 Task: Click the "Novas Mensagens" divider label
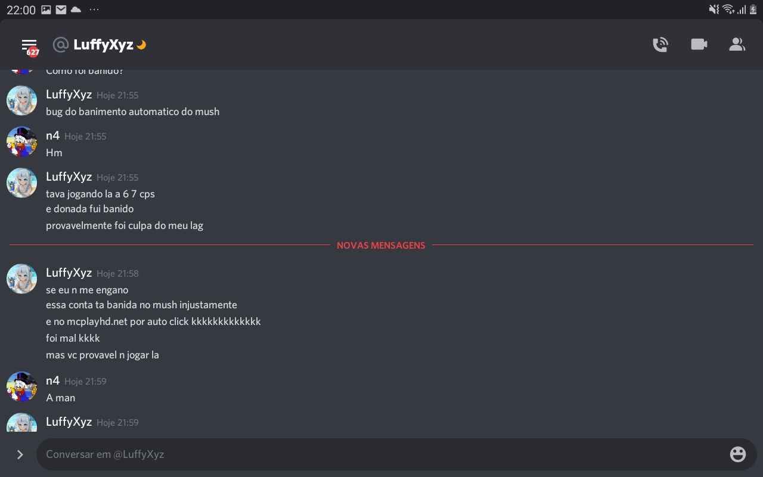[x=381, y=245]
